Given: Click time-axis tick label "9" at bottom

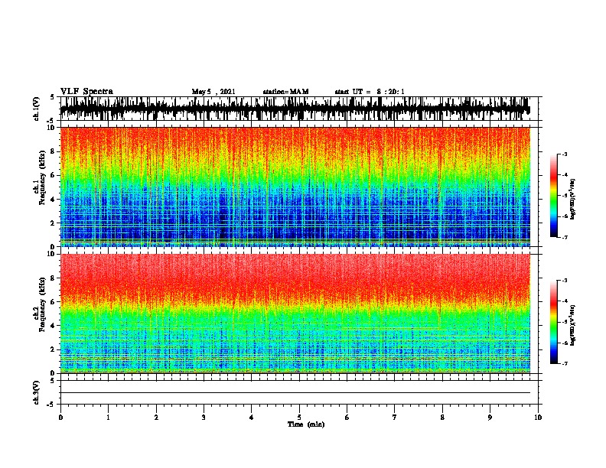Looking at the screenshot, I should [490, 418].
